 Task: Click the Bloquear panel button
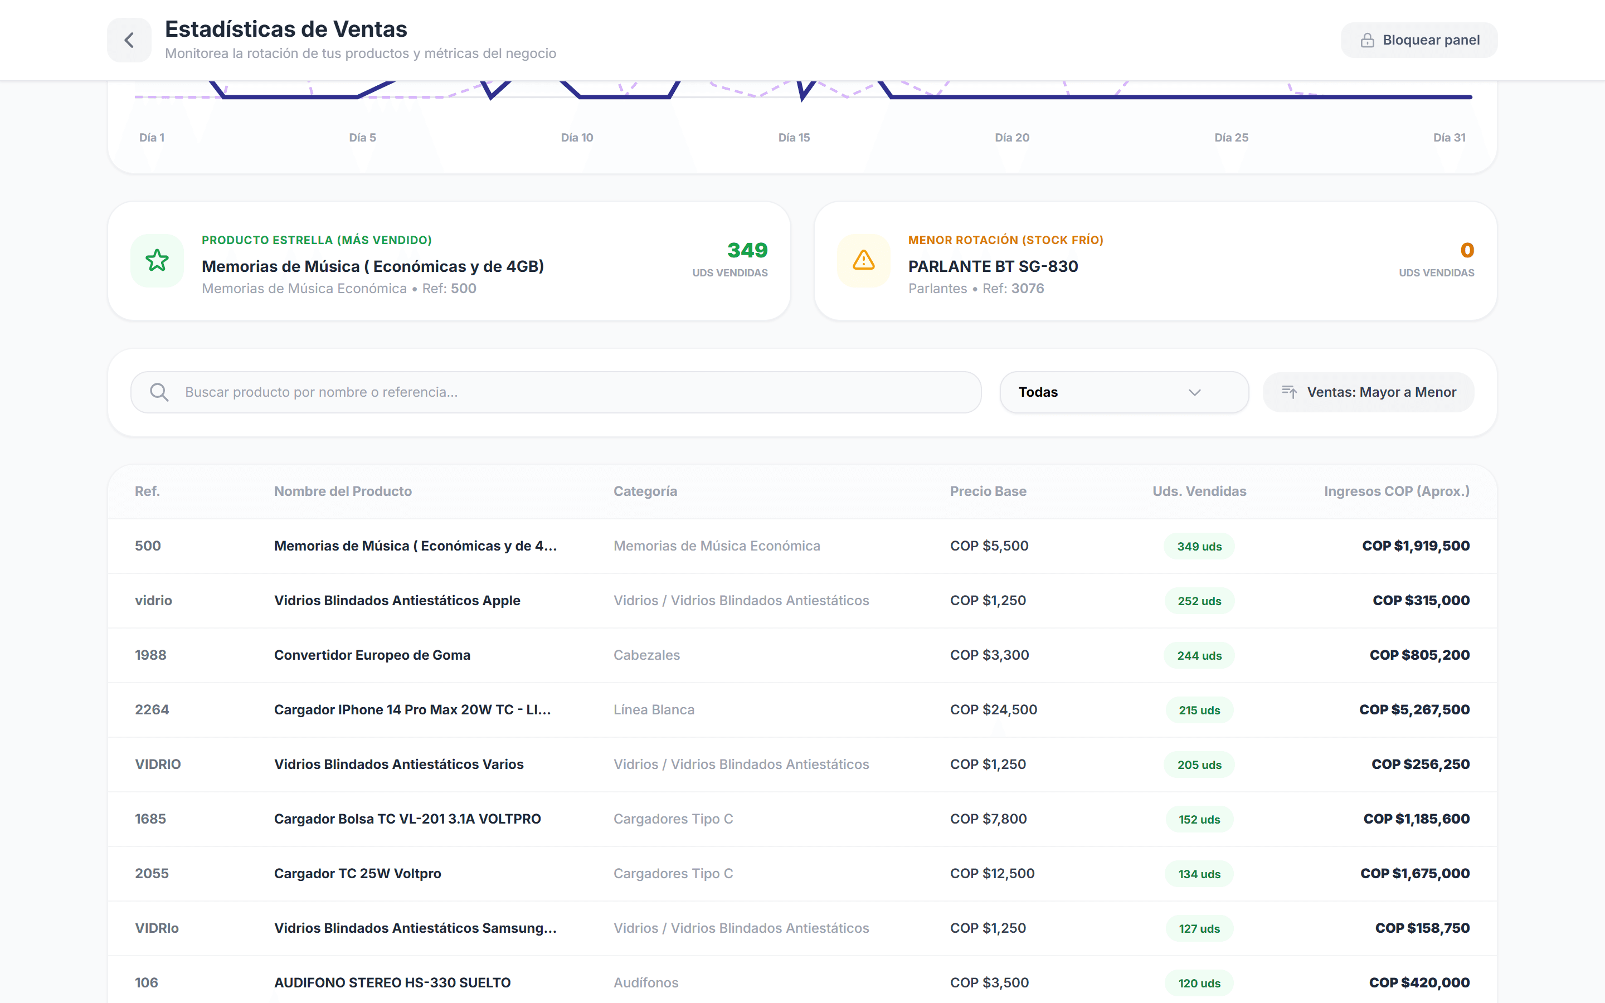1419,40
